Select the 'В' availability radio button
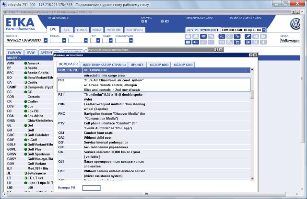Image resolution: width=307 pixels, height=199 pixels. coord(142,21)
